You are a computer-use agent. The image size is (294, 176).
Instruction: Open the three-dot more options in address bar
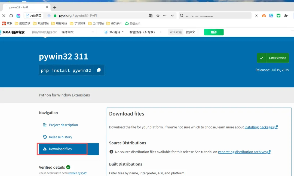(165, 15)
